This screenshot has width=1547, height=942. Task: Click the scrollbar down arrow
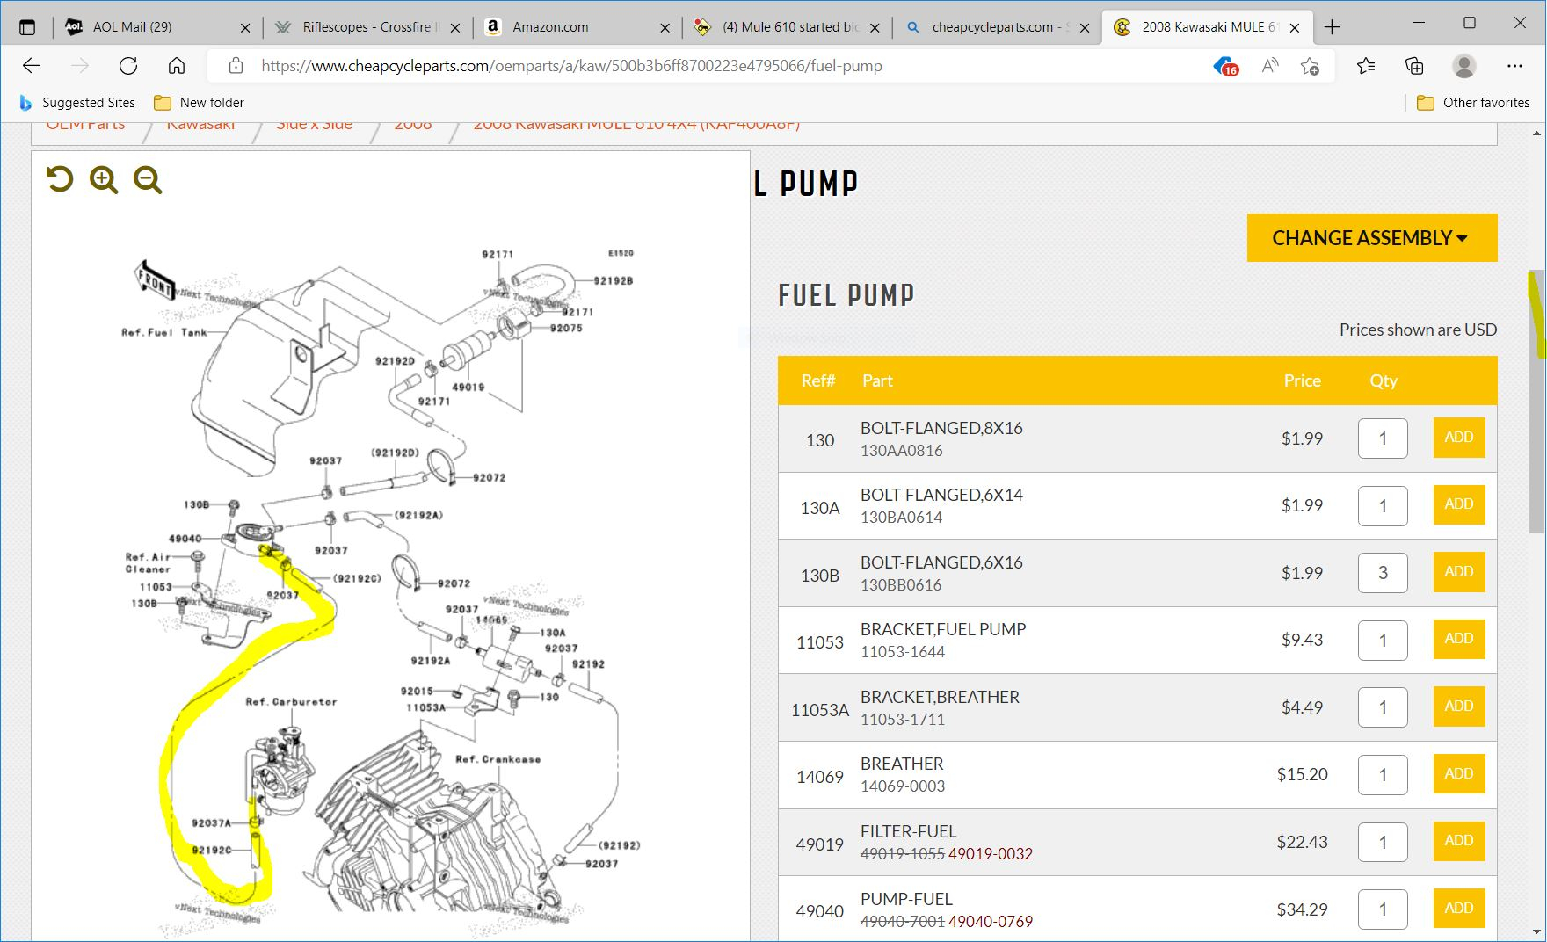coord(1537,931)
